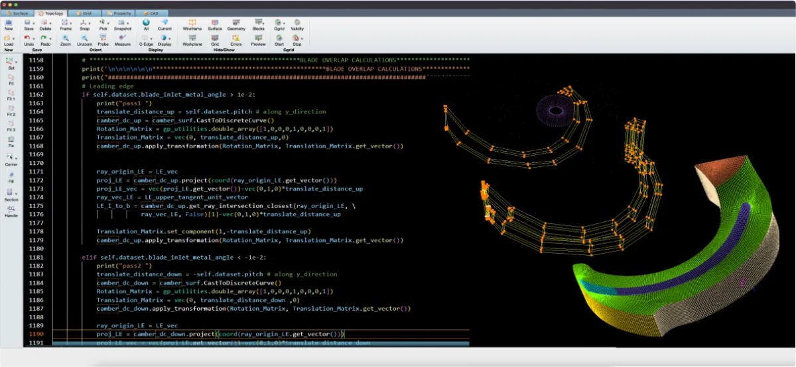This screenshot has width=796, height=367.
Task: Open the Snapshot dropdown arrow
Action: 128,23
